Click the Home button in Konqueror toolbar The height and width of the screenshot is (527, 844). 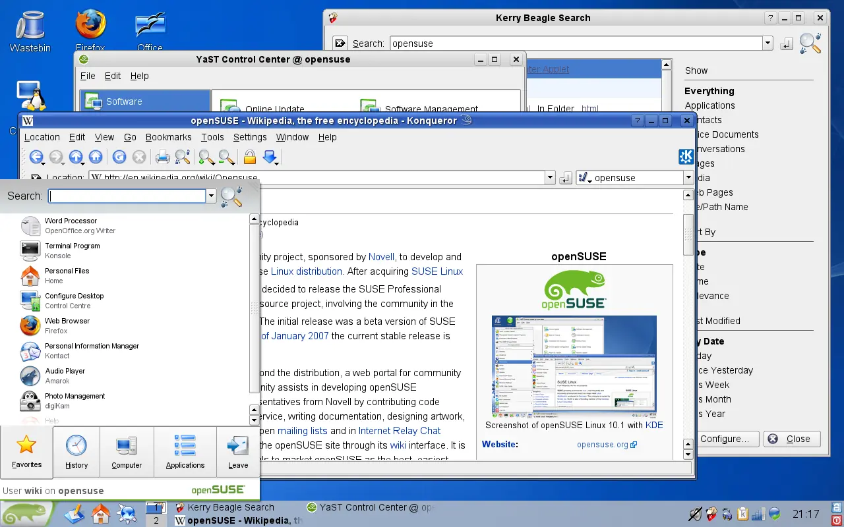coord(96,157)
